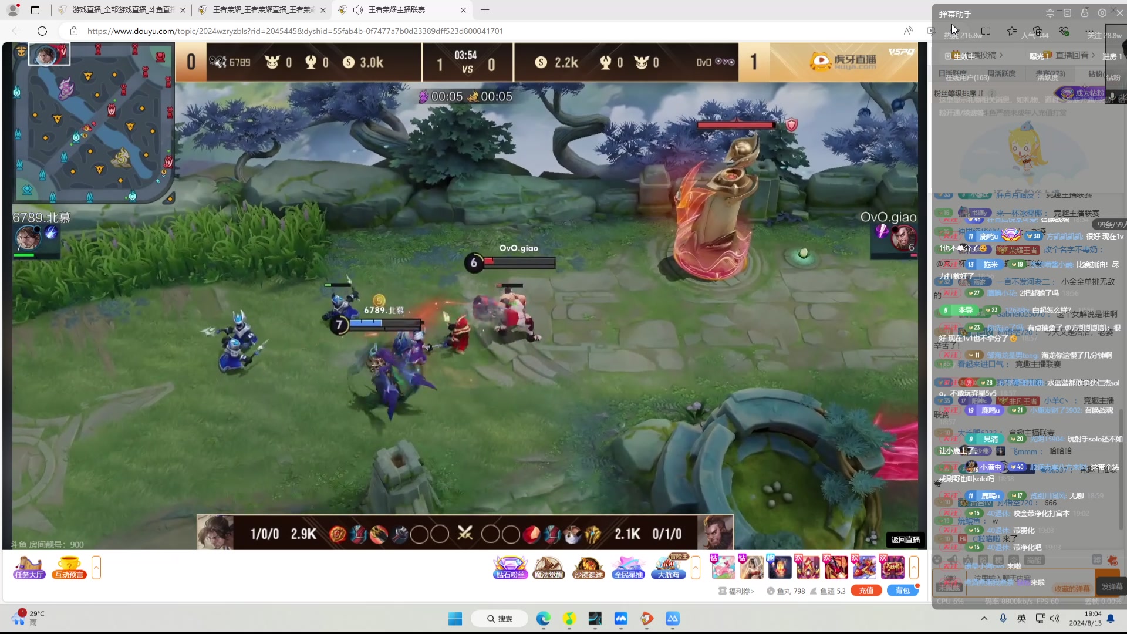Open the browser more options ellipsis
Viewport: 1127px width, 634px height.
tap(1089, 31)
